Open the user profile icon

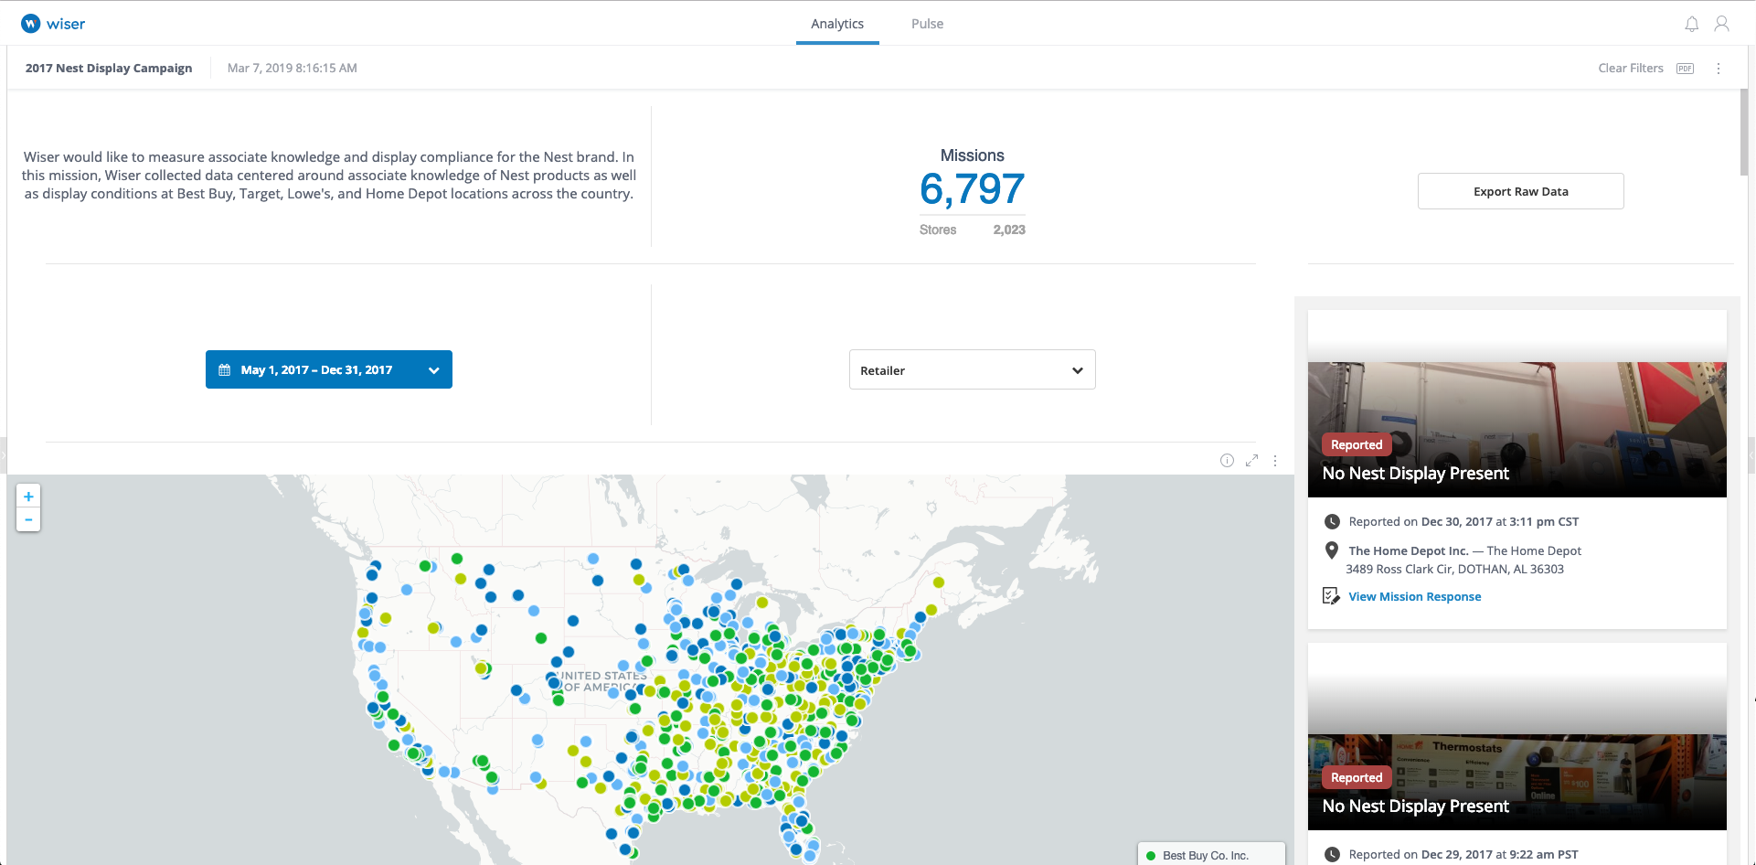click(1721, 24)
